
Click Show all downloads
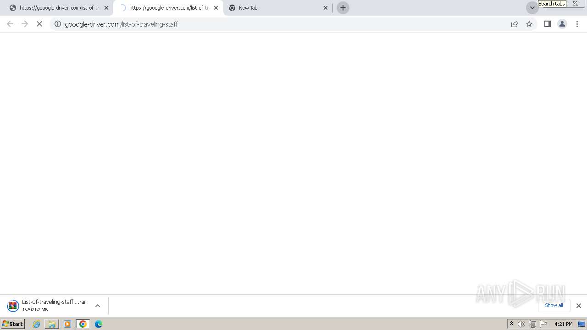pos(554,305)
